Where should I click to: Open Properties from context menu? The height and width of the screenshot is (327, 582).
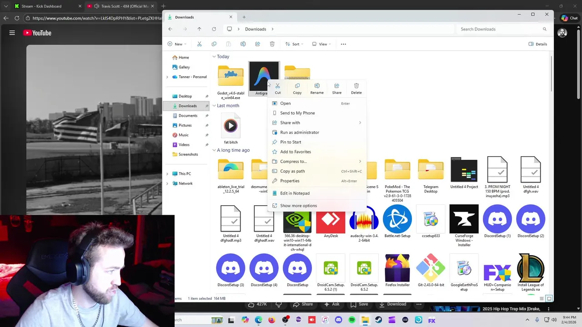[317, 181]
